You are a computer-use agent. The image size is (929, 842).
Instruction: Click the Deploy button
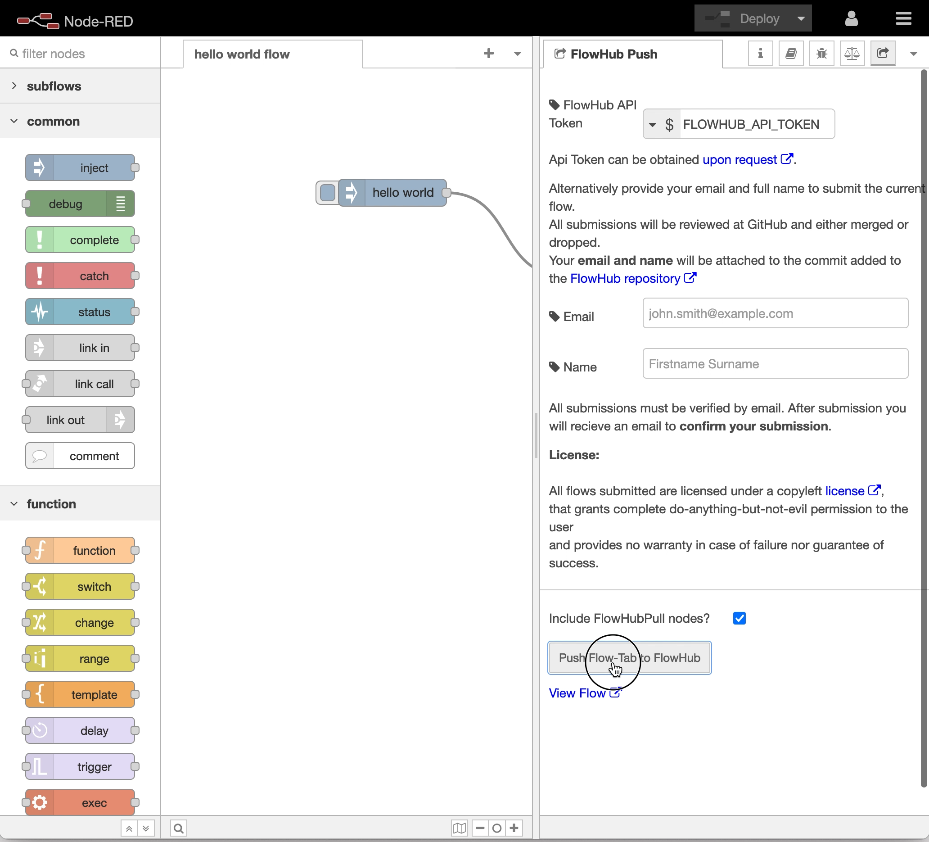(x=743, y=18)
